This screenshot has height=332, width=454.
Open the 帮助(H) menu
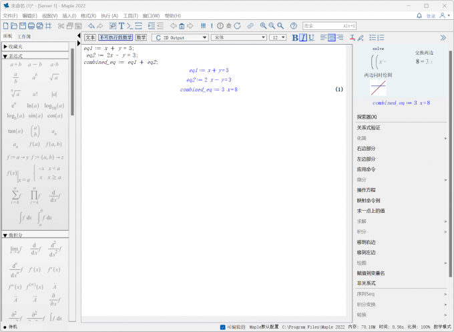(173, 15)
